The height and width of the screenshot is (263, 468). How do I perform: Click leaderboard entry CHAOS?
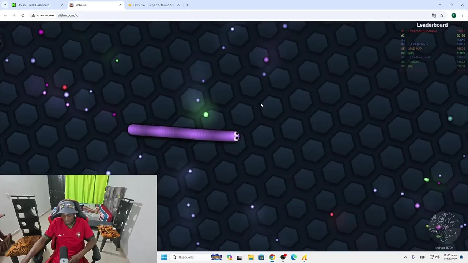(x=414, y=62)
